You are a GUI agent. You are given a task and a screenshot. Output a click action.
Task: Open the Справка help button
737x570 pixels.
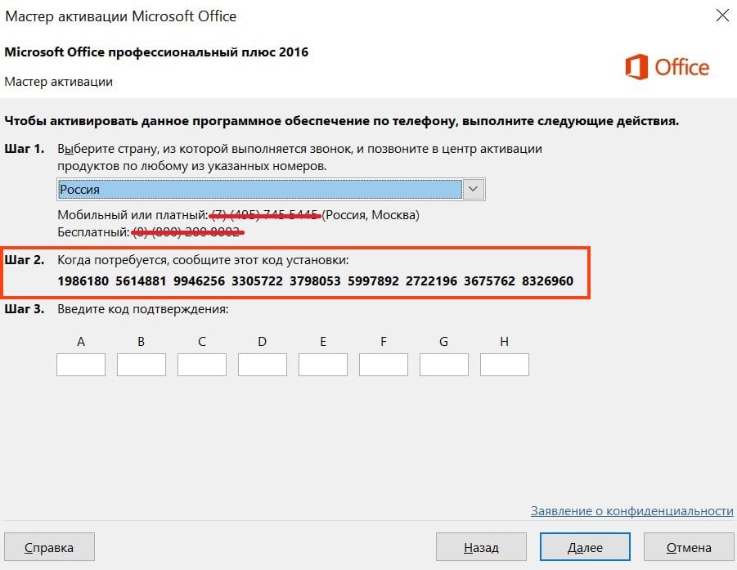[x=49, y=547]
